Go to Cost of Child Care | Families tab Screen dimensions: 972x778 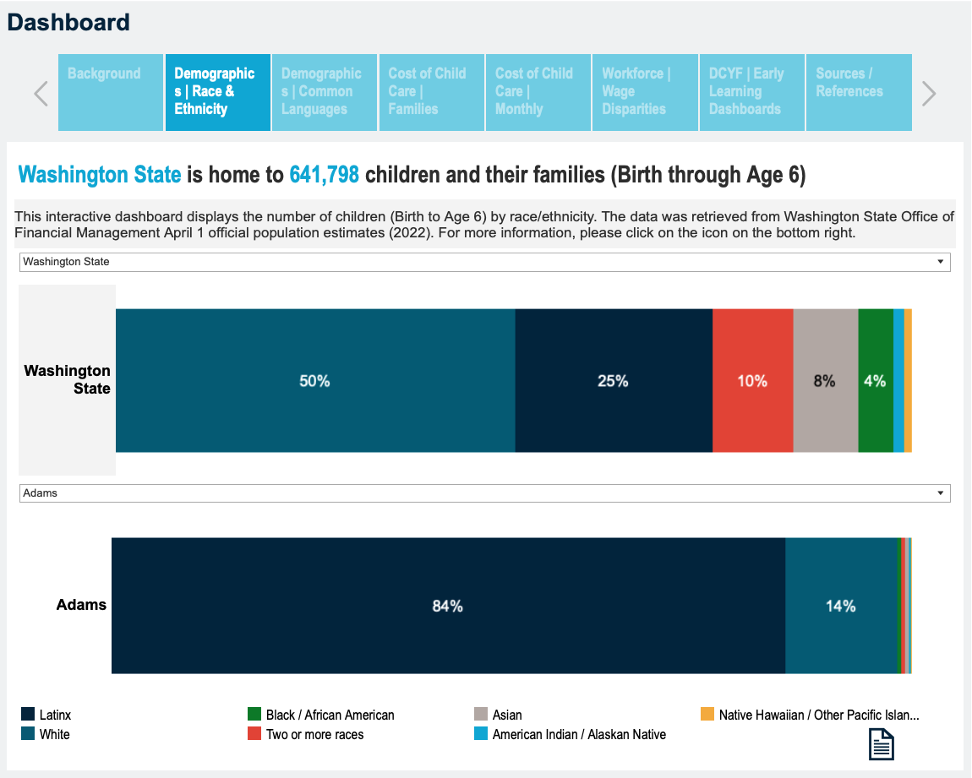point(432,92)
